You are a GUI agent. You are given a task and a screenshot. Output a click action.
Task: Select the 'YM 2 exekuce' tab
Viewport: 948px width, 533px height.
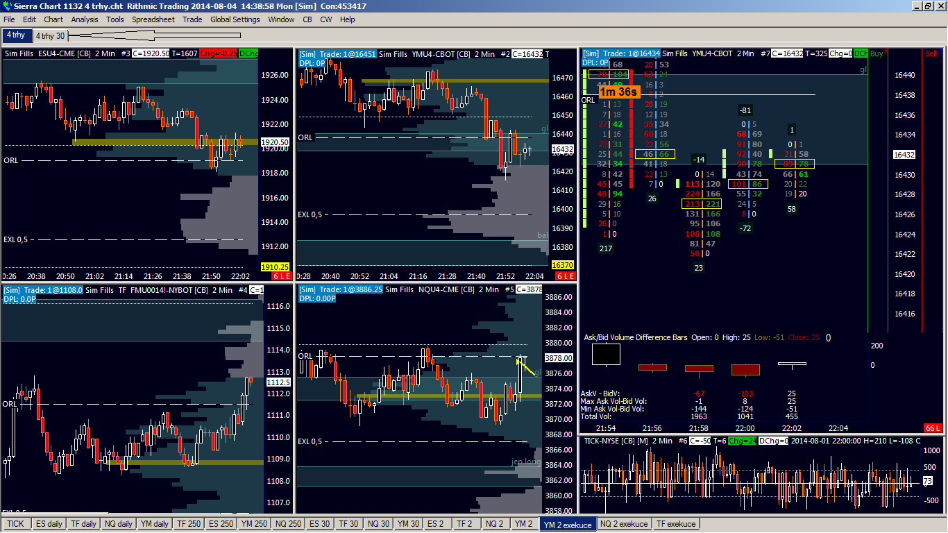click(x=568, y=525)
